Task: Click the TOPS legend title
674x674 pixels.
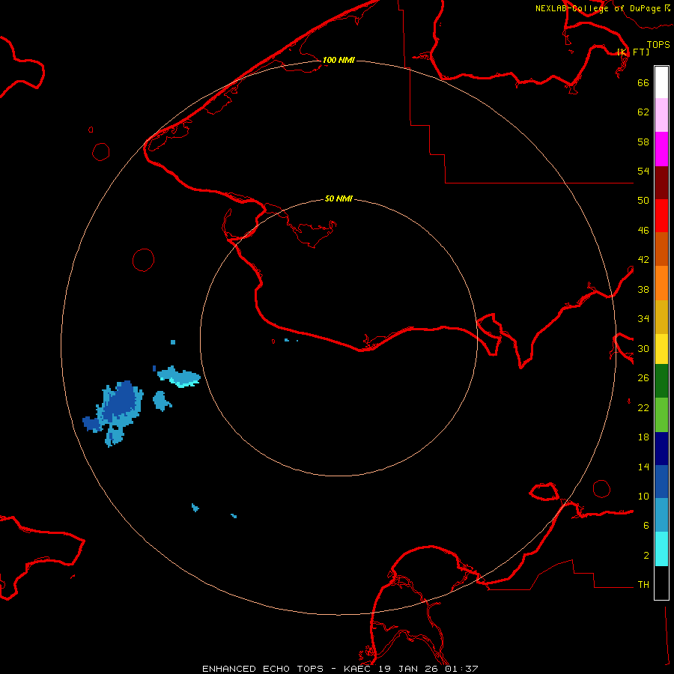Action: click(x=658, y=44)
